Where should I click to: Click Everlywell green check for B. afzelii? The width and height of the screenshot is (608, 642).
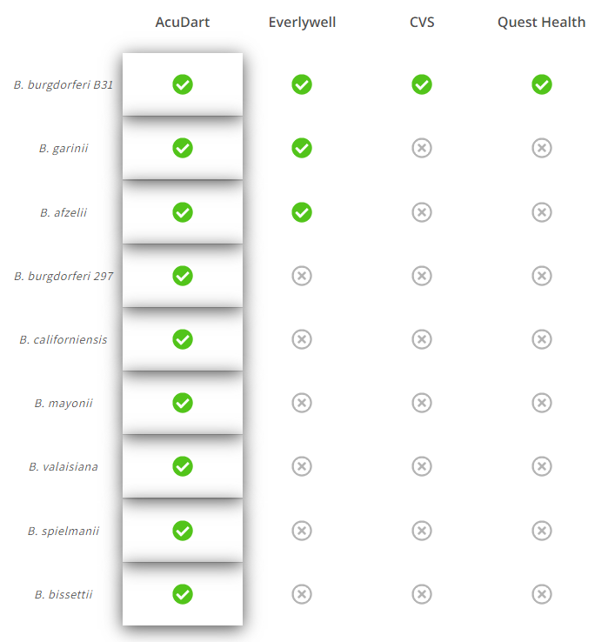(x=302, y=212)
